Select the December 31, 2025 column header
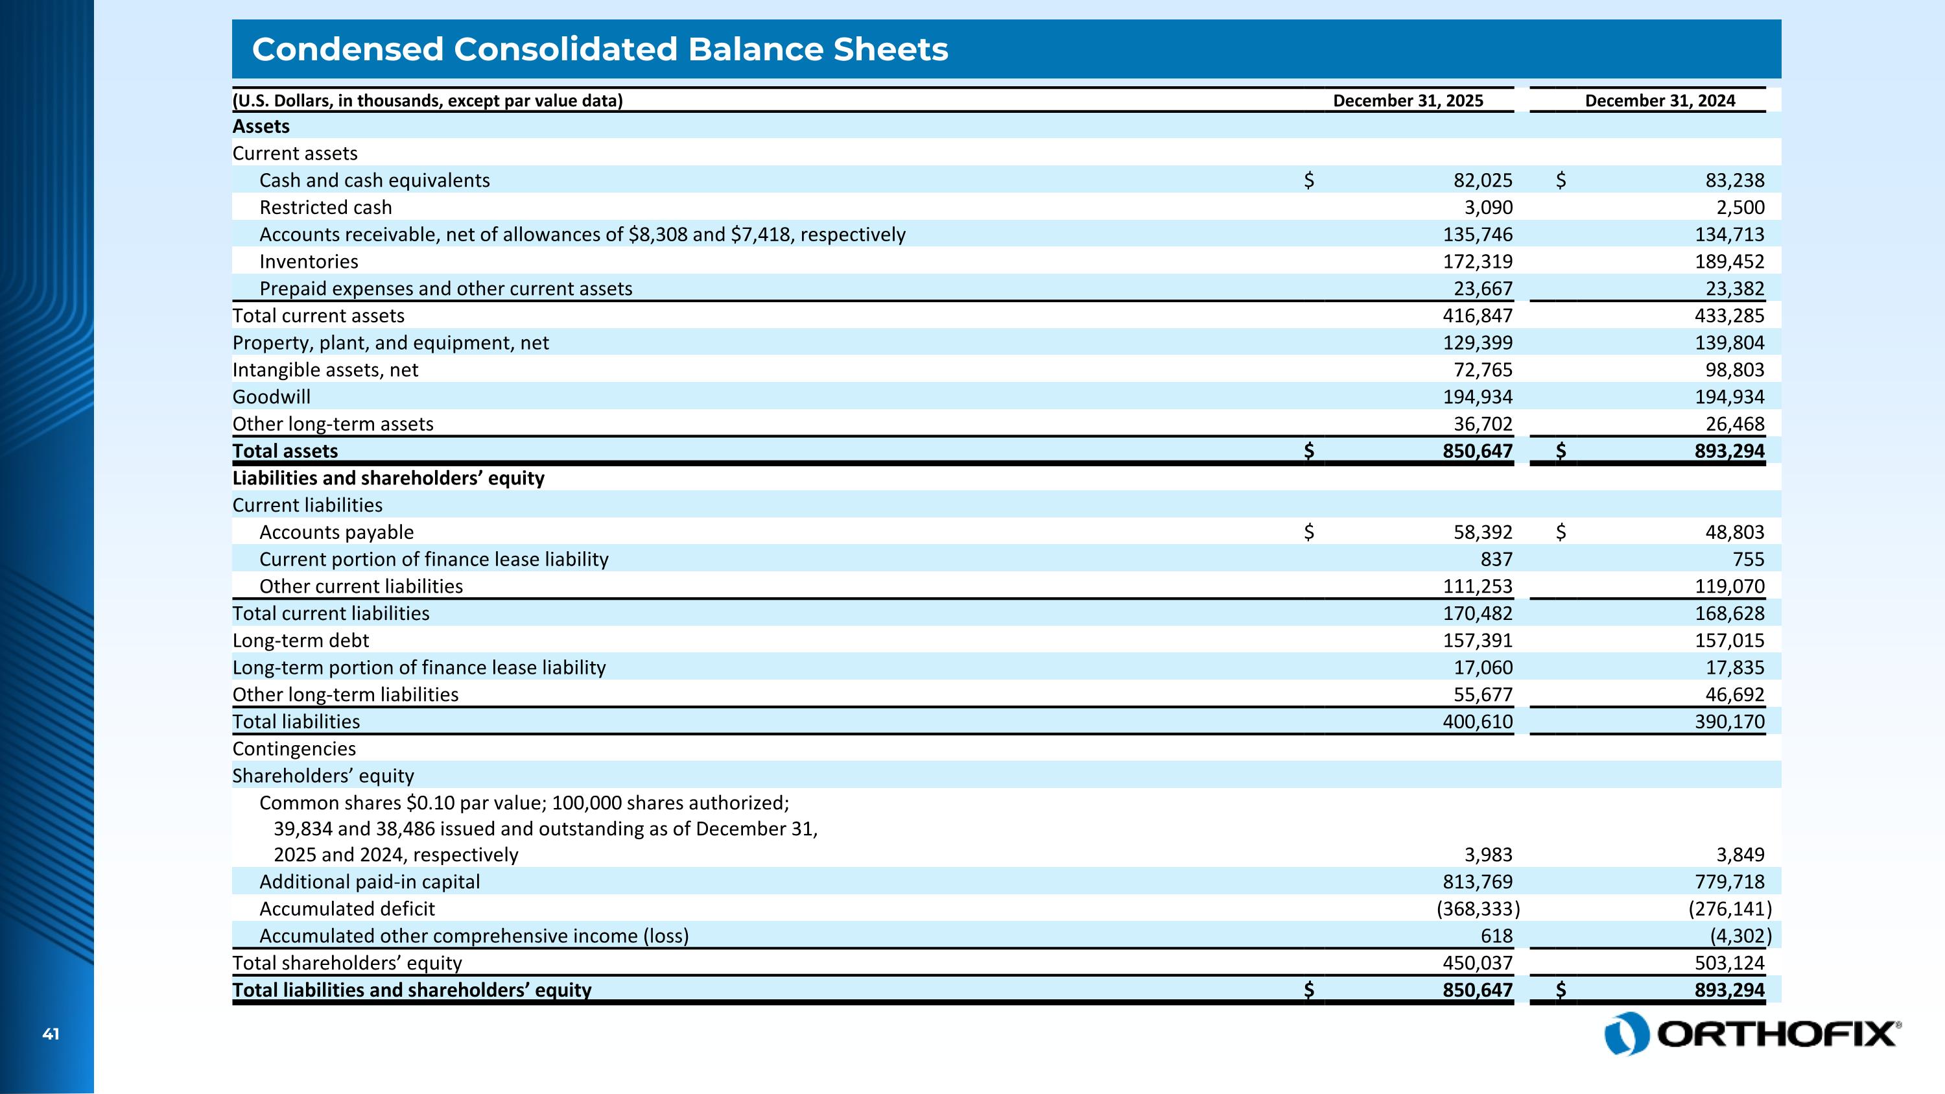Screen dimensions: 1945x1094 pyautogui.click(x=1408, y=101)
